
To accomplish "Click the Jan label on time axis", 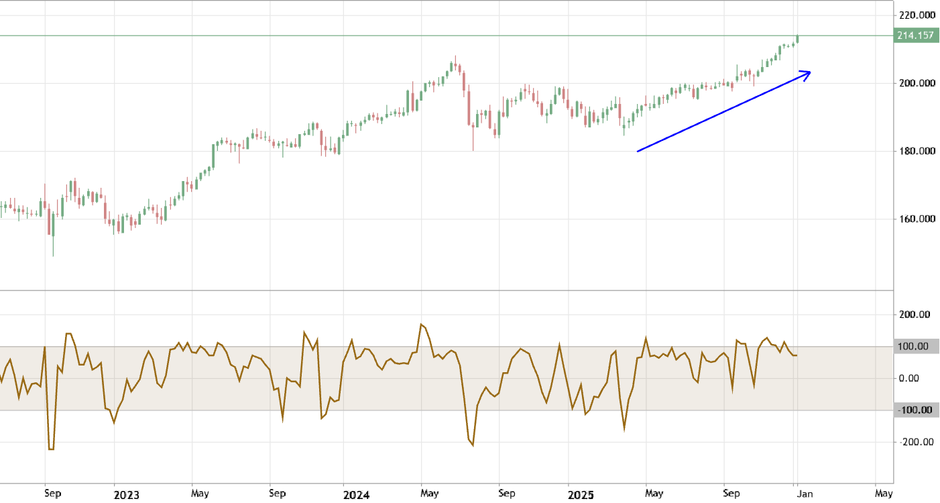I will 805,494.
